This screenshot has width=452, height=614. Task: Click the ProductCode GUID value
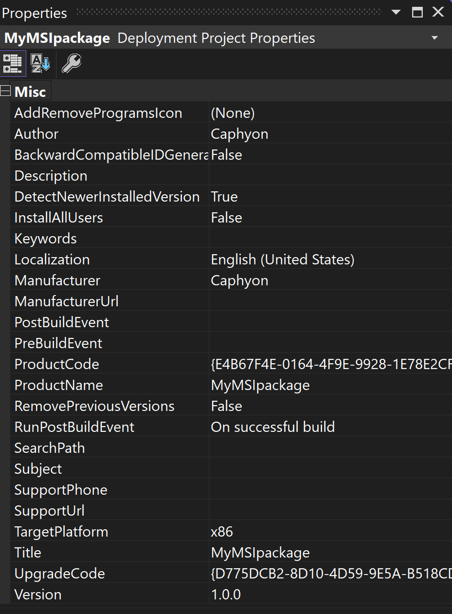(330, 364)
